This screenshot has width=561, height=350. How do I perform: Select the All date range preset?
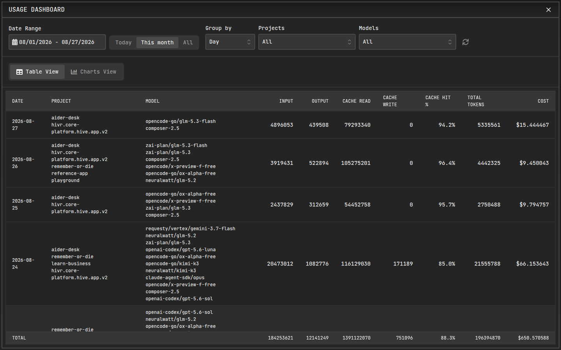click(188, 42)
